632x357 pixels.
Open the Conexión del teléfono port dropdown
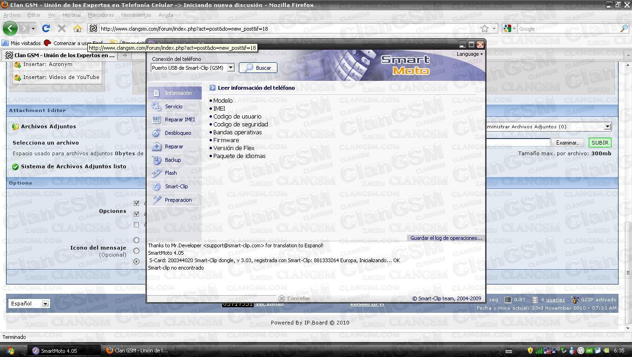click(230, 67)
